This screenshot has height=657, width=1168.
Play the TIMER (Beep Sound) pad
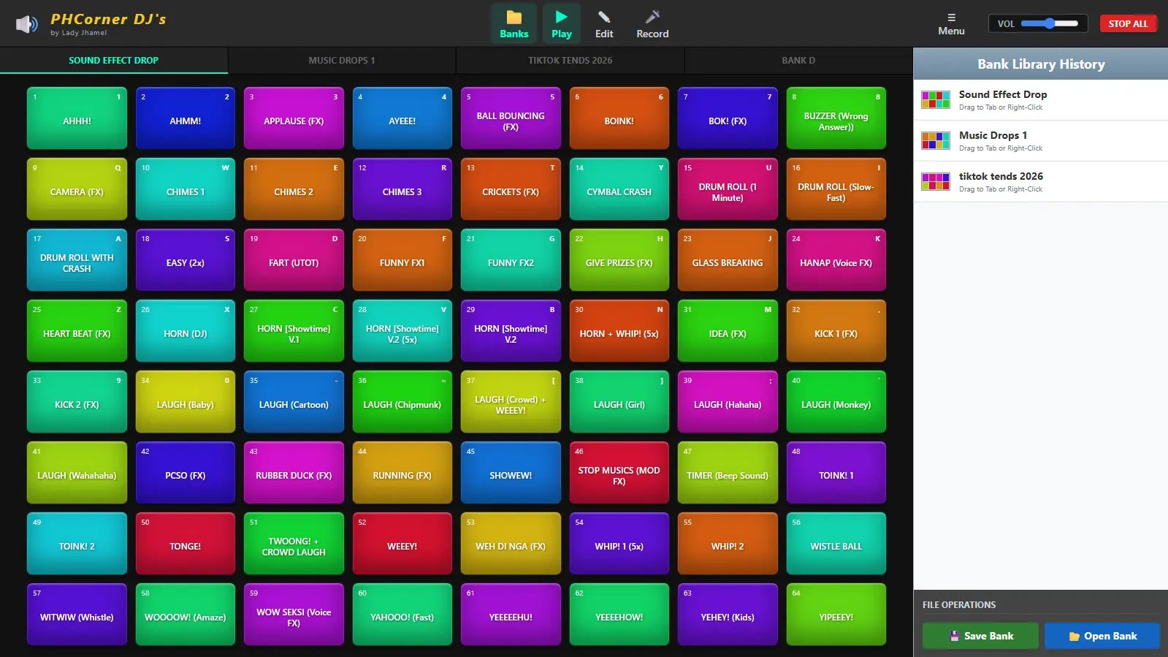tap(728, 473)
